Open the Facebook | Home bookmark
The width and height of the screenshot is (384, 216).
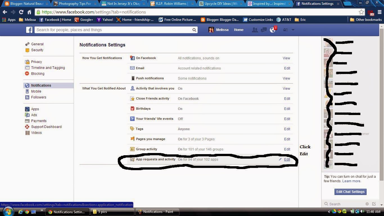coord(55,20)
